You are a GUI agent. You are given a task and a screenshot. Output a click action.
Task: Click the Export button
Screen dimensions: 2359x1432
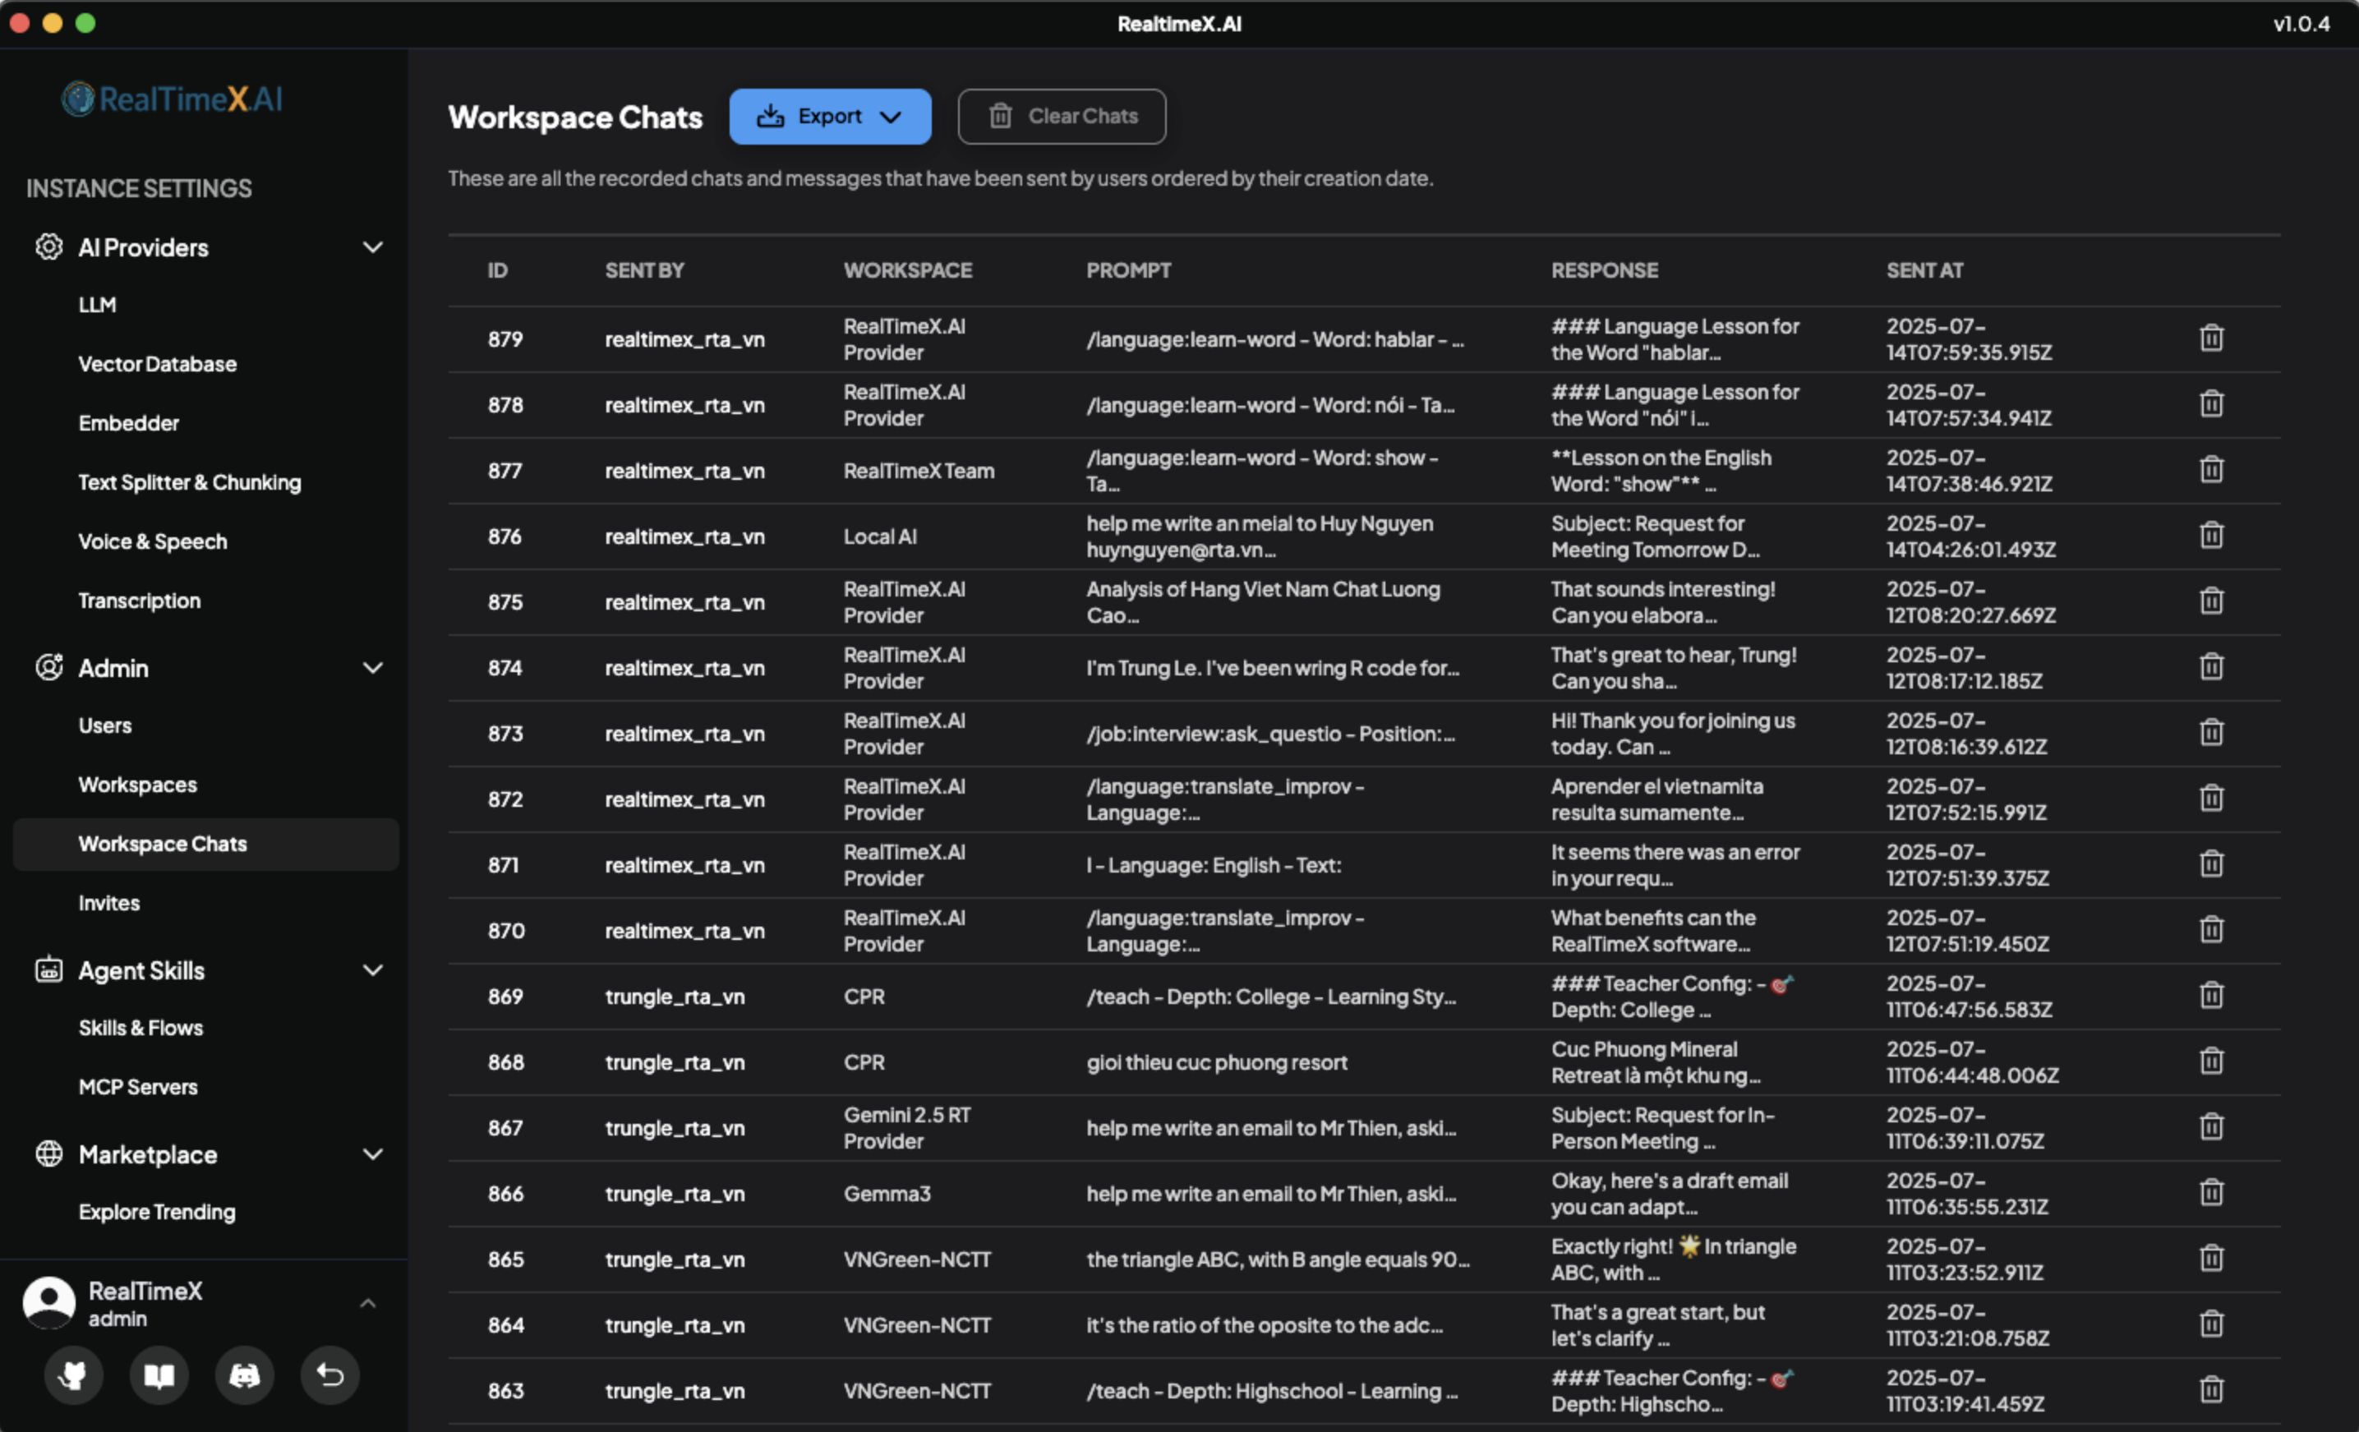coord(829,116)
